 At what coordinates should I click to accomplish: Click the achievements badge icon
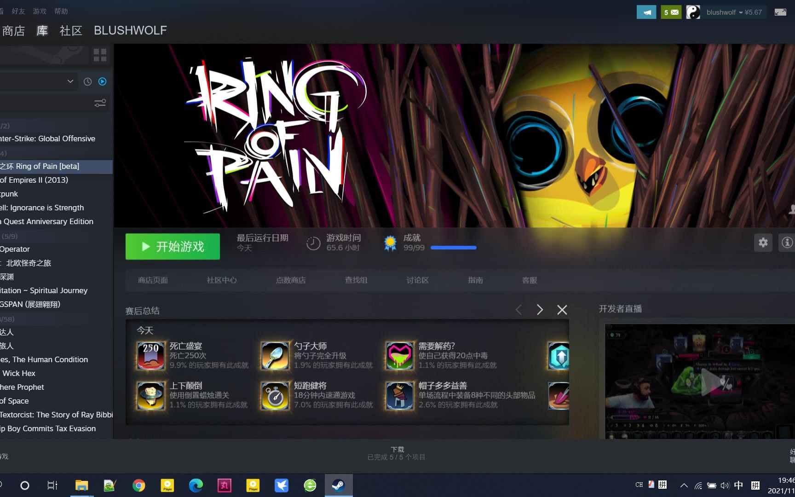coord(390,243)
